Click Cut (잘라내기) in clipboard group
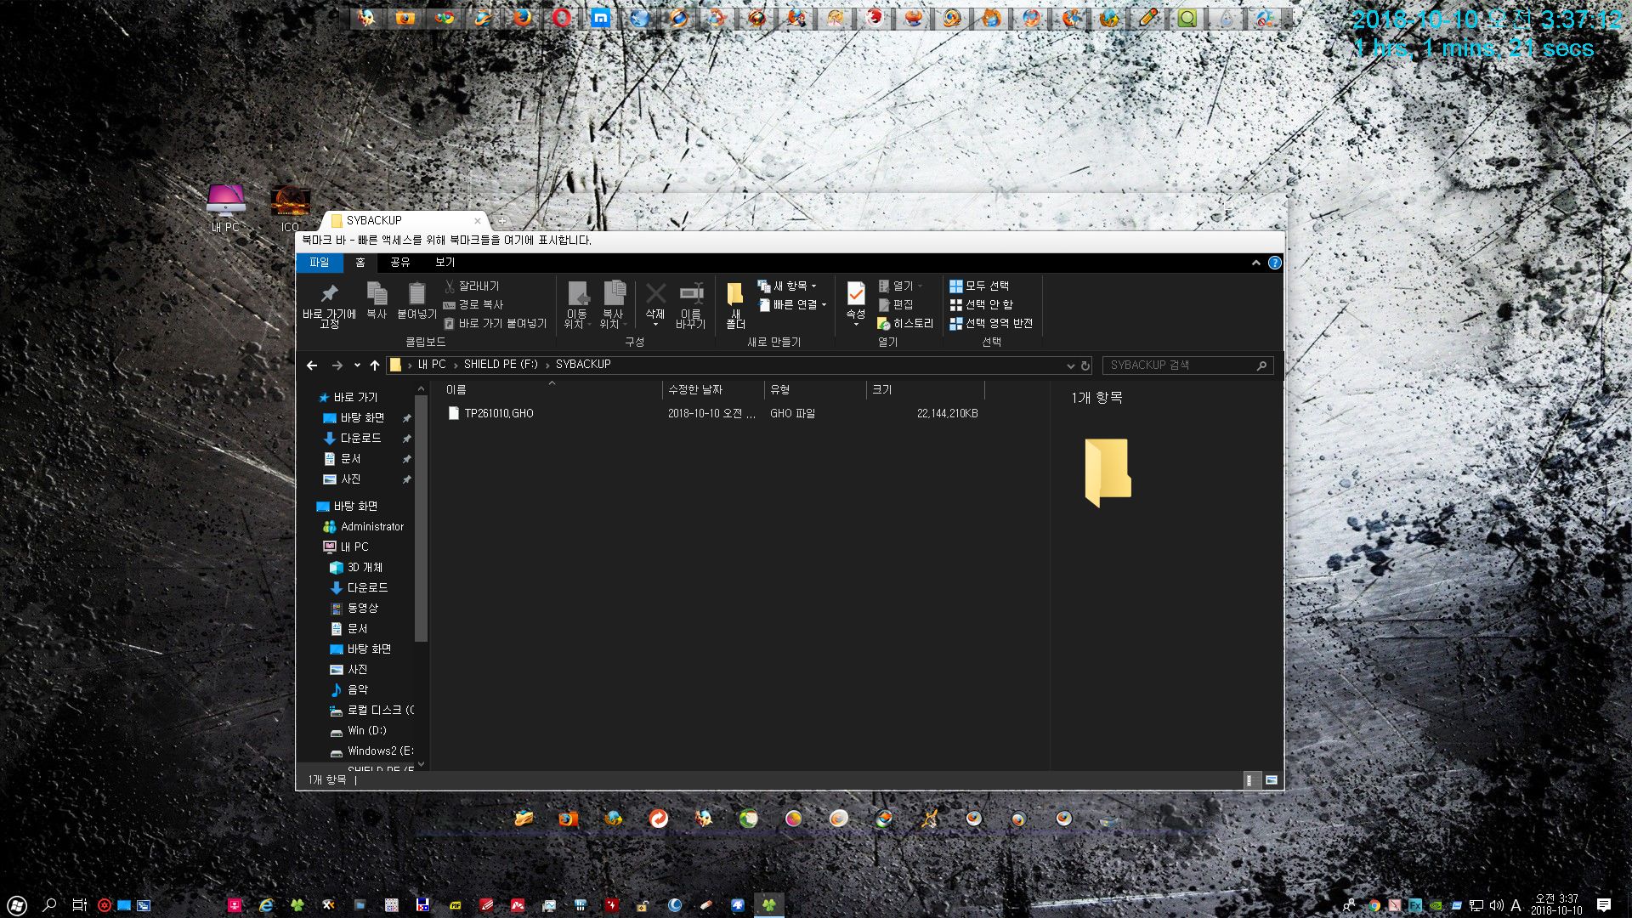The width and height of the screenshot is (1632, 918). tap(472, 286)
